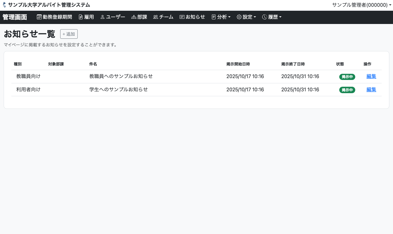The height and width of the screenshot is (234, 393).
Task: Open the 設定 dropdown caret
Action: tap(255, 17)
